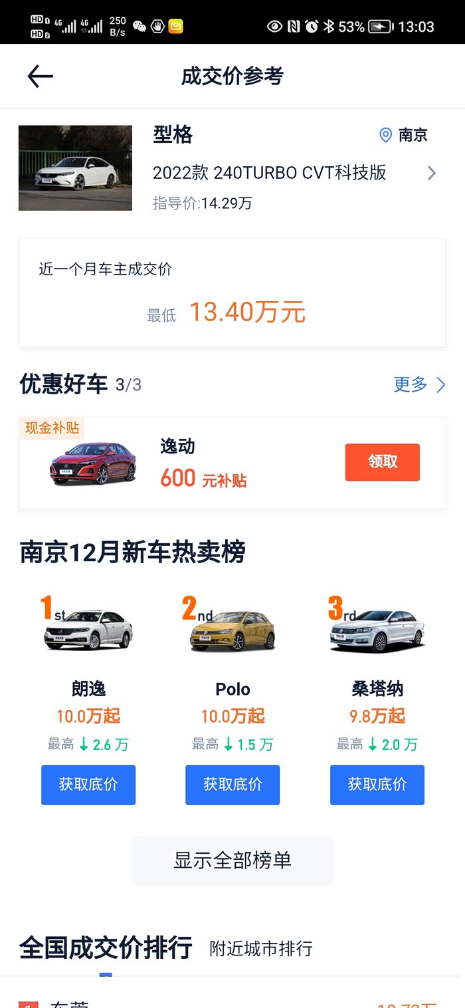Open the WeChat notification icon
This screenshot has height=1008, width=465.
tap(139, 27)
